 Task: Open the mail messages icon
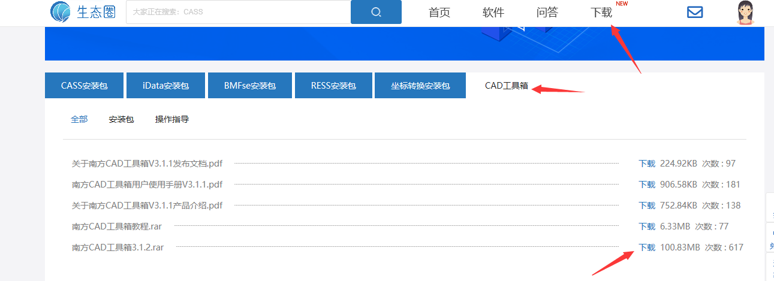694,12
